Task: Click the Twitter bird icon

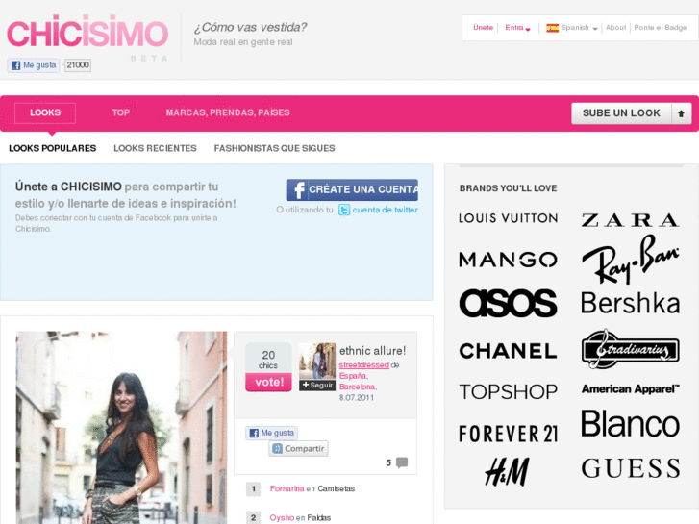Action: [344, 210]
